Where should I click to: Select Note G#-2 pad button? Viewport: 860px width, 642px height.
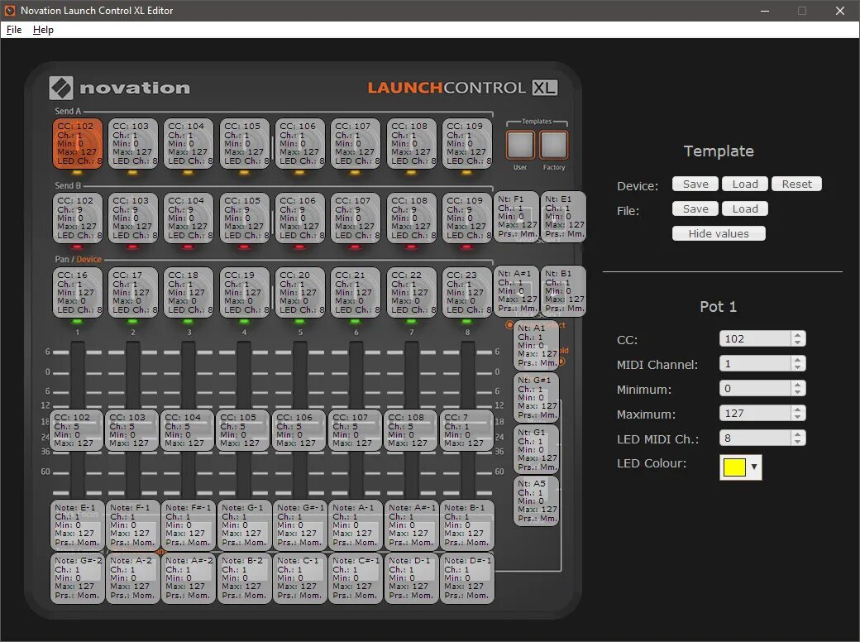[x=78, y=577]
